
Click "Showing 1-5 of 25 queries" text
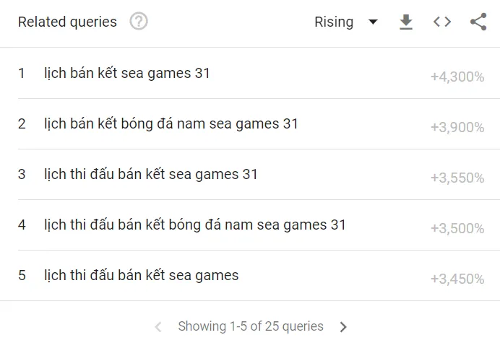[251, 326]
